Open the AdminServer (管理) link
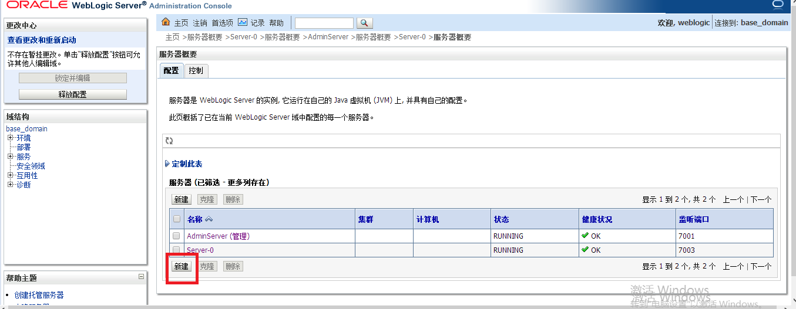The image size is (796, 309). tap(218, 236)
